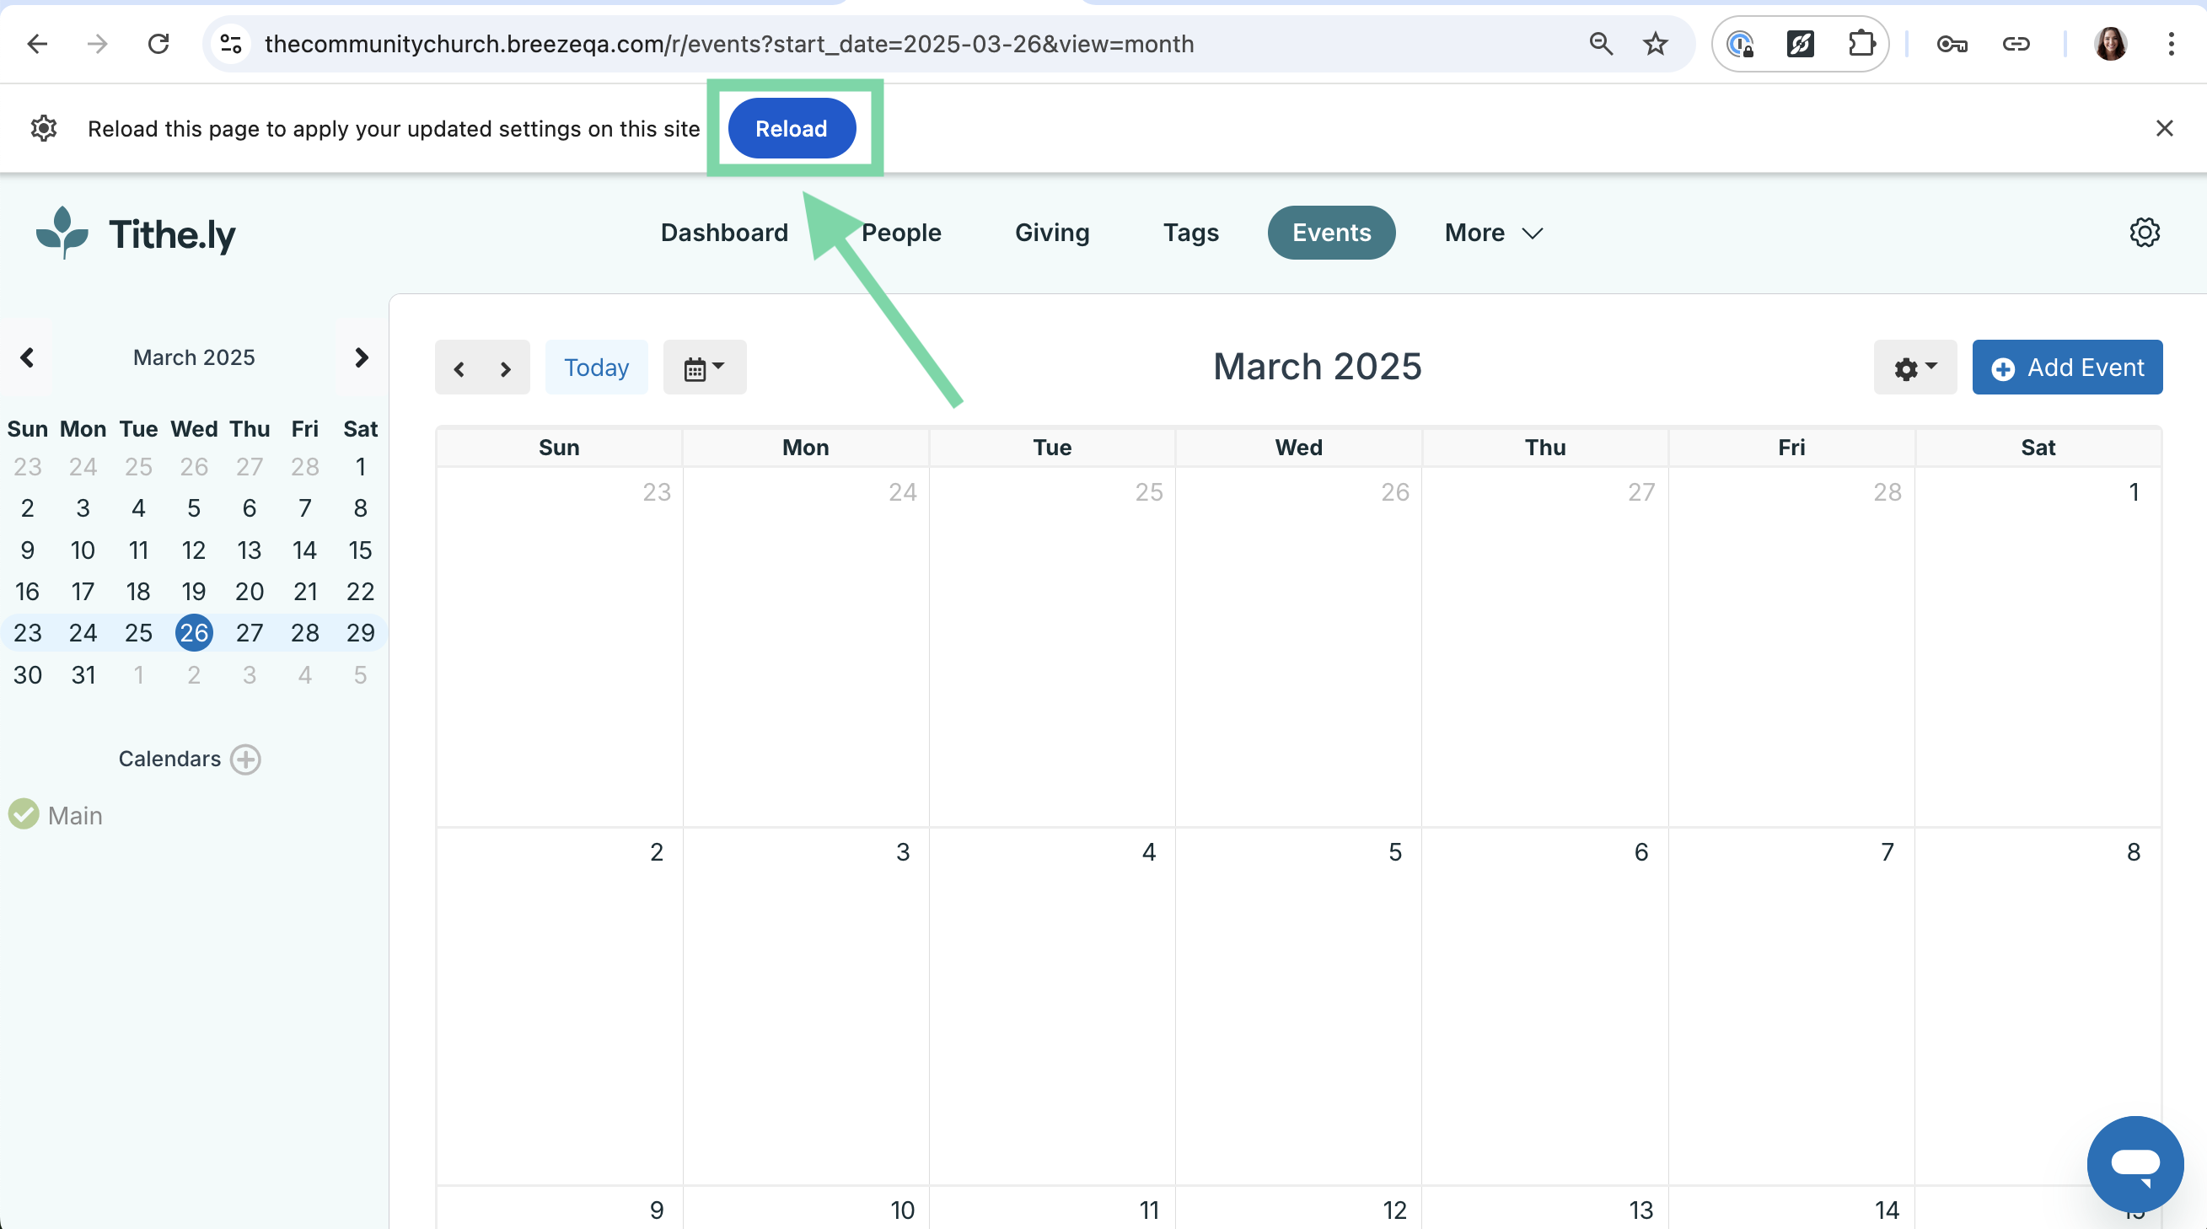Click the browser address bar URL

click(x=729, y=44)
